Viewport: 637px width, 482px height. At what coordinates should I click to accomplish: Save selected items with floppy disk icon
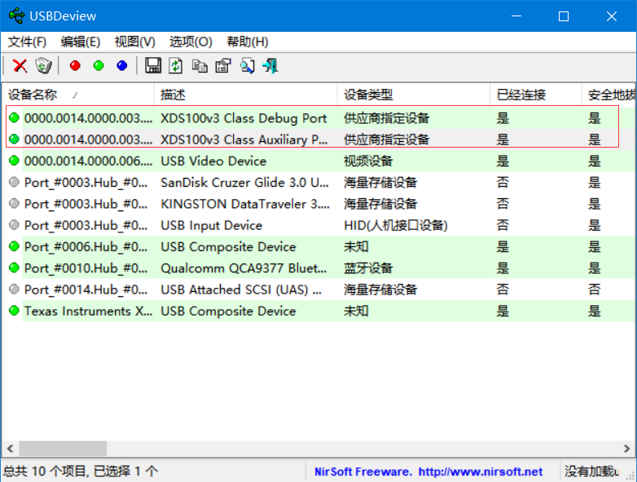[x=153, y=65]
